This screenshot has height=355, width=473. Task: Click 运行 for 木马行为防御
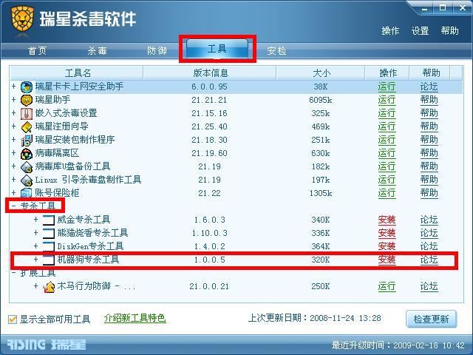tap(387, 286)
